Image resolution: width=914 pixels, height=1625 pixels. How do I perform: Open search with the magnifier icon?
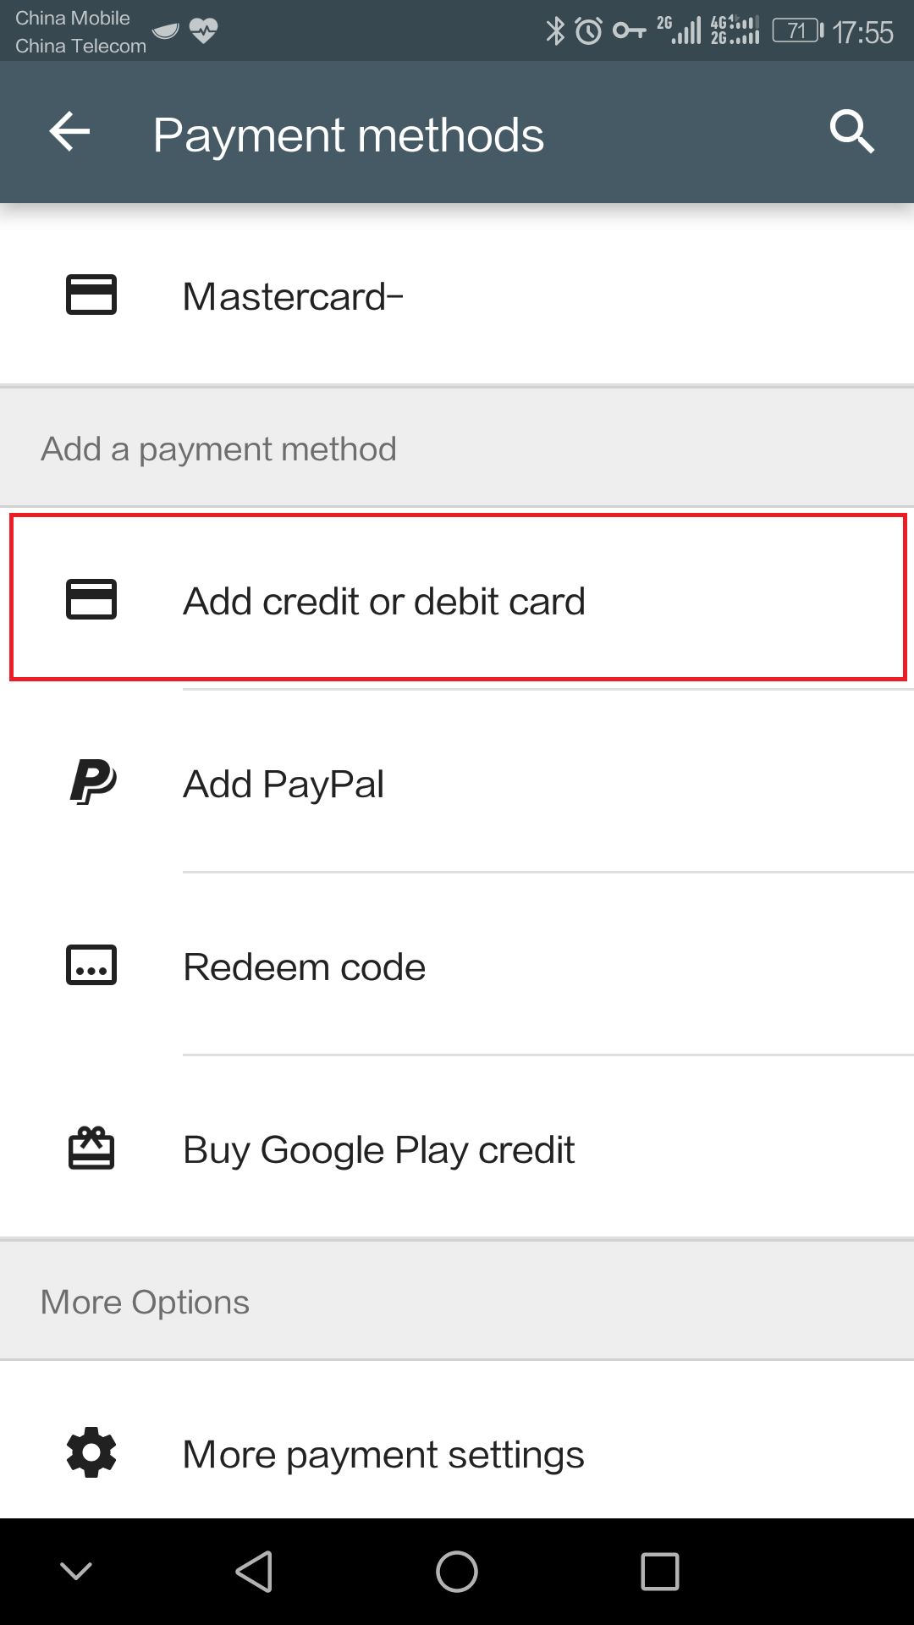pyautogui.click(x=851, y=132)
